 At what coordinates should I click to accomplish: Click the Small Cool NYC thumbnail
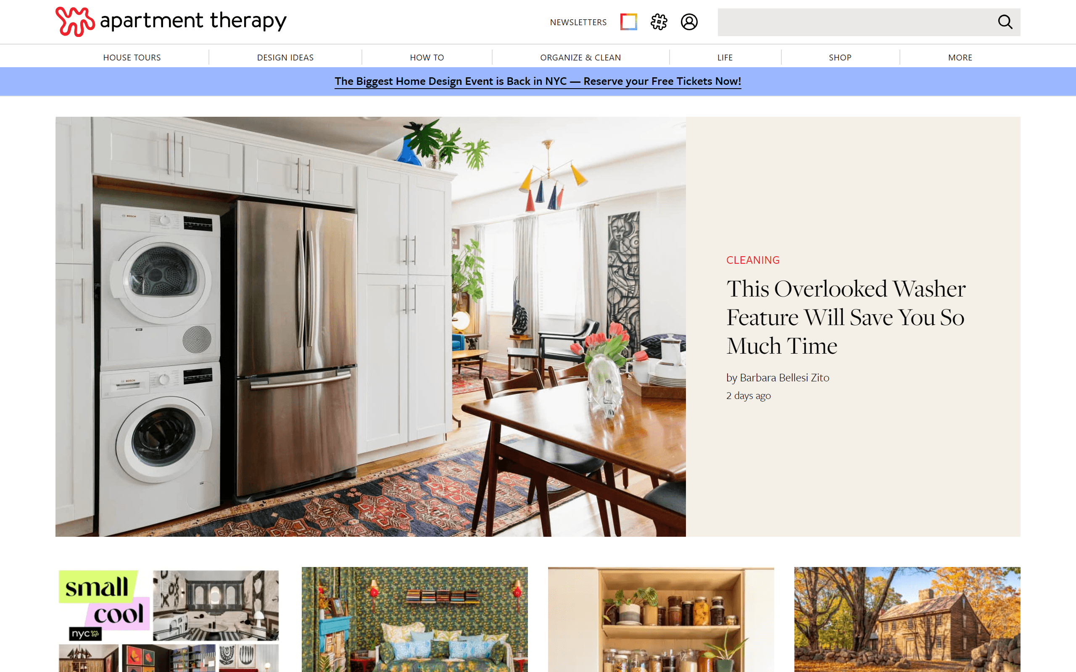pos(167,619)
